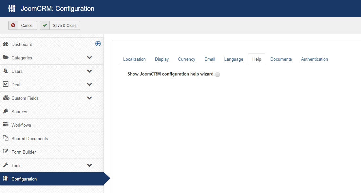361x193 pixels.
Task: Click the green checkmark Save icon
Action: tap(45, 25)
